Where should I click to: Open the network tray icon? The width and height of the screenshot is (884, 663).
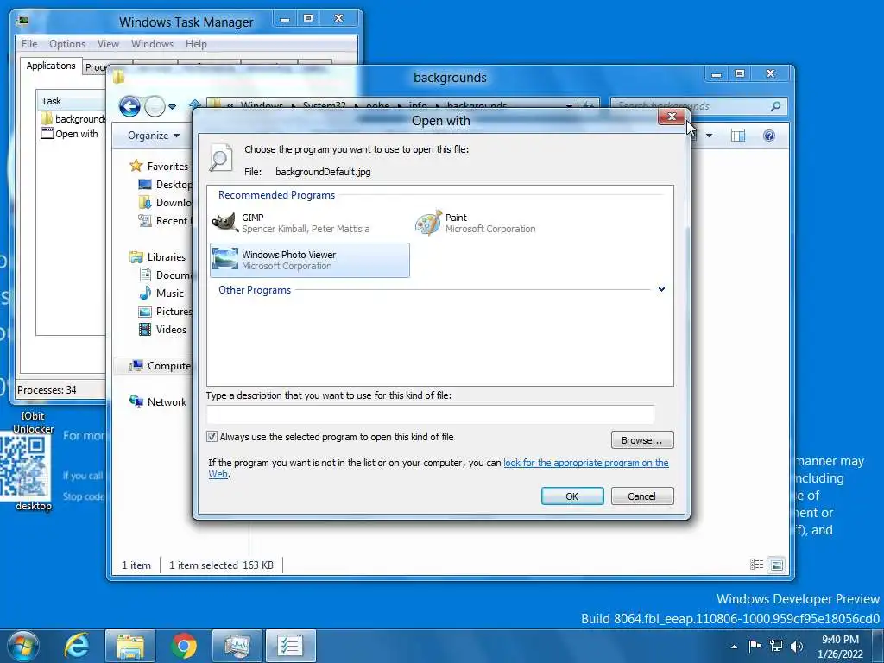tap(776, 646)
